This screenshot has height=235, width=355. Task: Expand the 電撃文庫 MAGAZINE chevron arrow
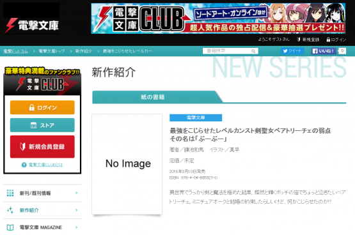click(77, 227)
